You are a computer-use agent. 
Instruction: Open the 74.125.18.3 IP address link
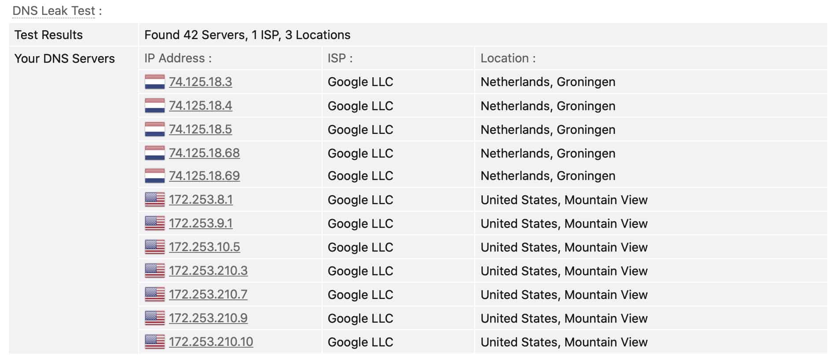click(201, 82)
